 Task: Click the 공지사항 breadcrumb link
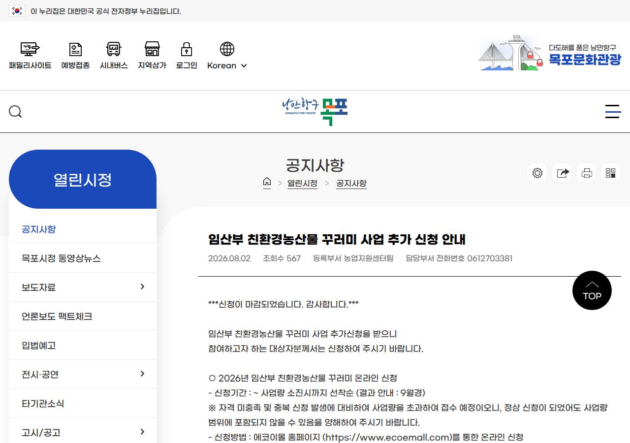pyautogui.click(x=351, y=183)
